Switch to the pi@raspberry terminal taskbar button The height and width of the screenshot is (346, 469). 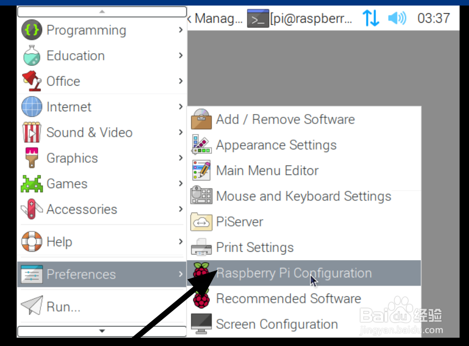300,18
